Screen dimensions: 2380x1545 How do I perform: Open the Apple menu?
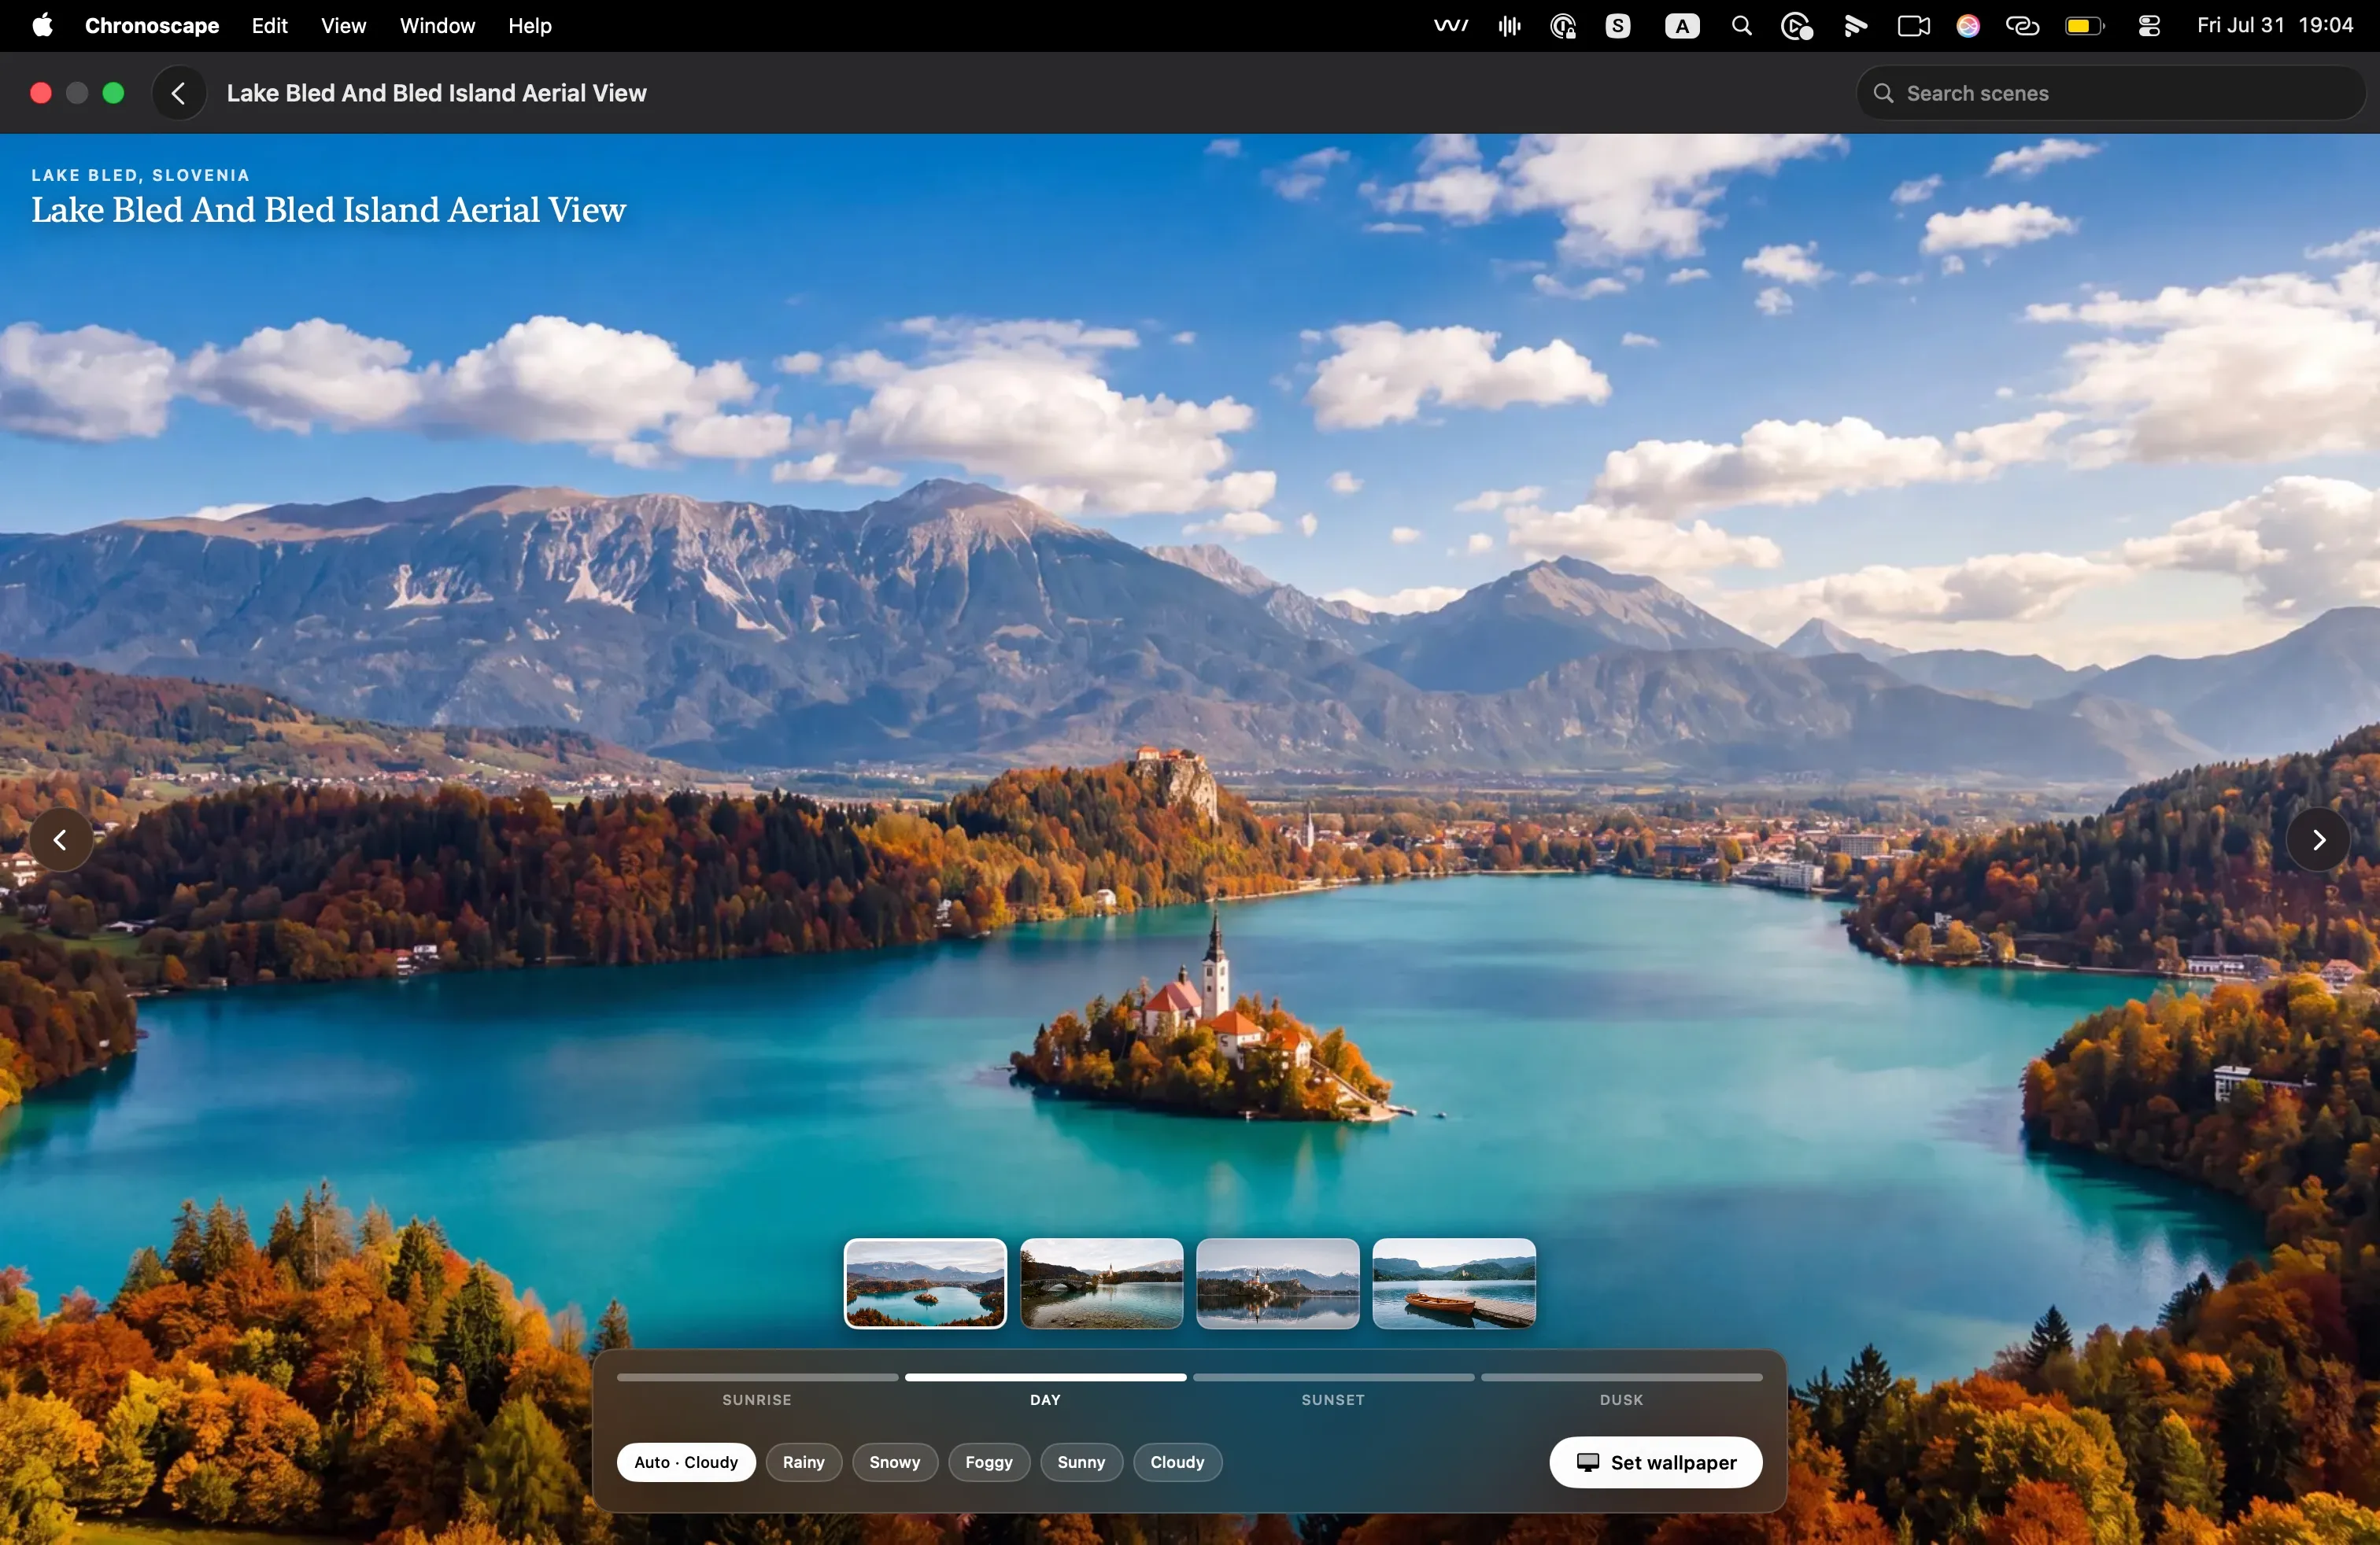(42, 25)
